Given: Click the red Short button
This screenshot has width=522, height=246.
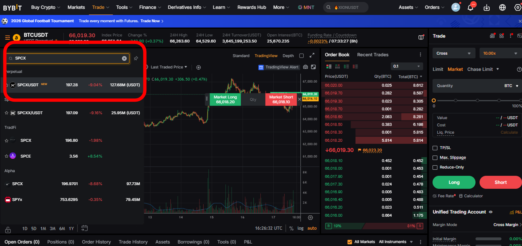Looking at the screenshot, I should 501,182.
